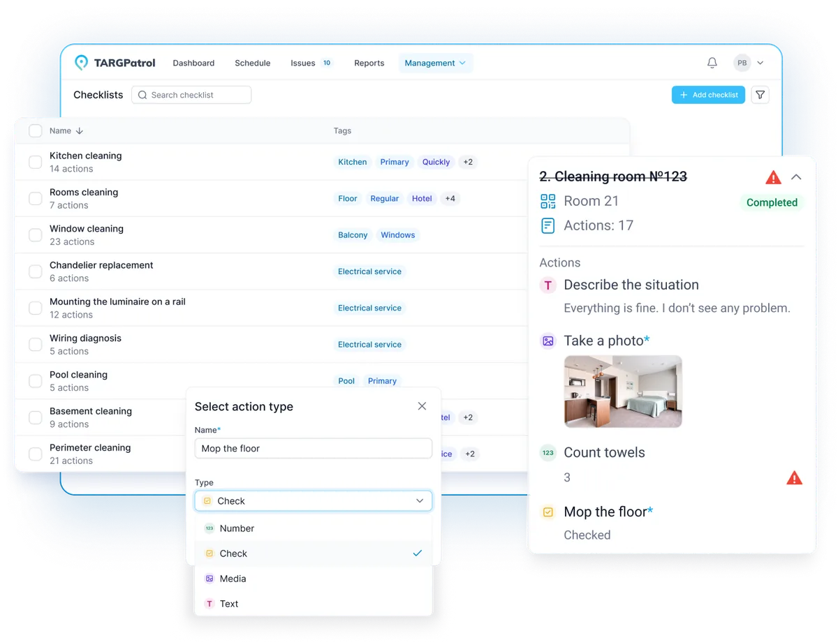
Task: Click the Name column sort arrow
Action: (x=80, y=131)
